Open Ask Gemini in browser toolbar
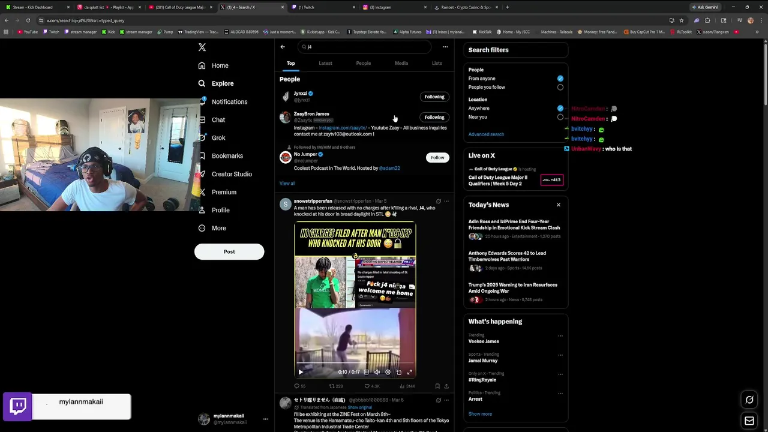This screenshot has width=768, height=432. [705, 7]
